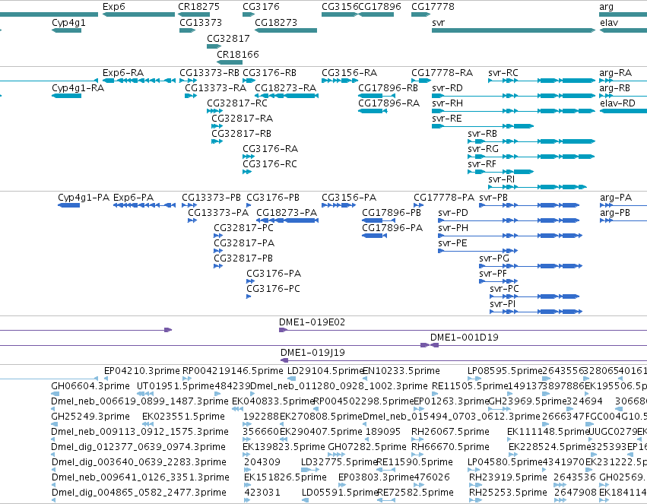The image size is (647, 504).
Task: Select the svr-RG transcript label
Action: point(483,148)
